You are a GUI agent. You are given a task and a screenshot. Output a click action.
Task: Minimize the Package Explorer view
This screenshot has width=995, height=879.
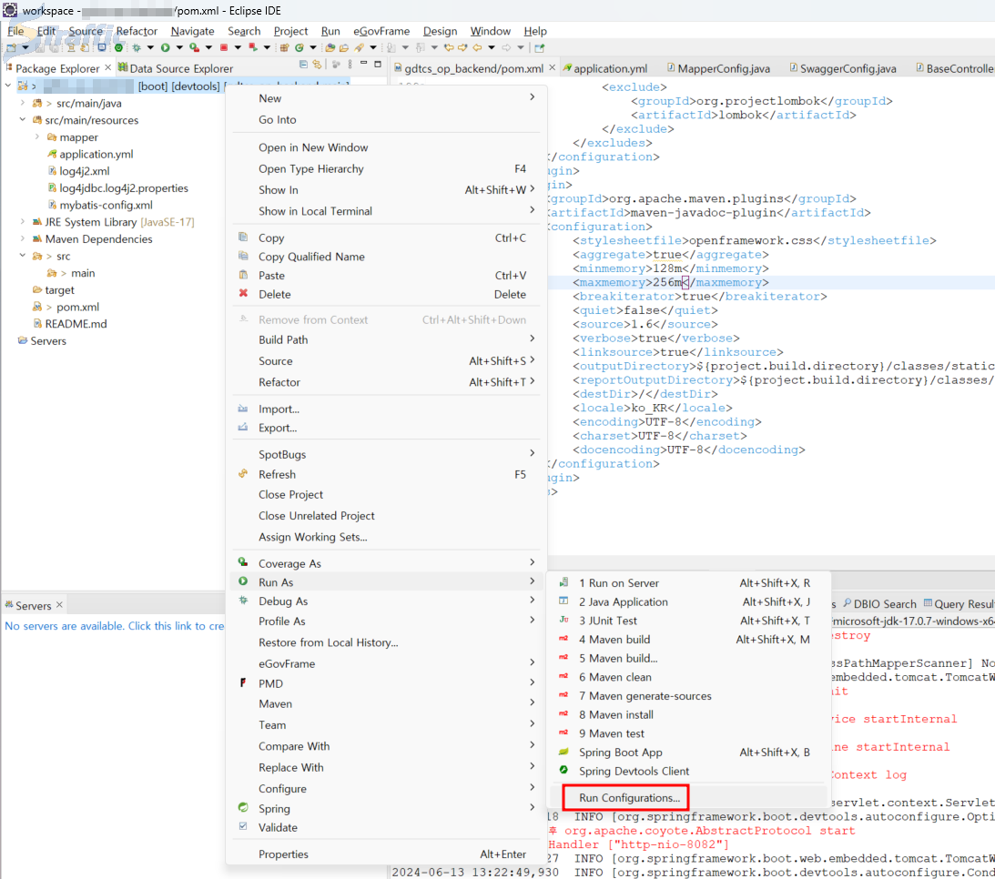coord(363,63)
